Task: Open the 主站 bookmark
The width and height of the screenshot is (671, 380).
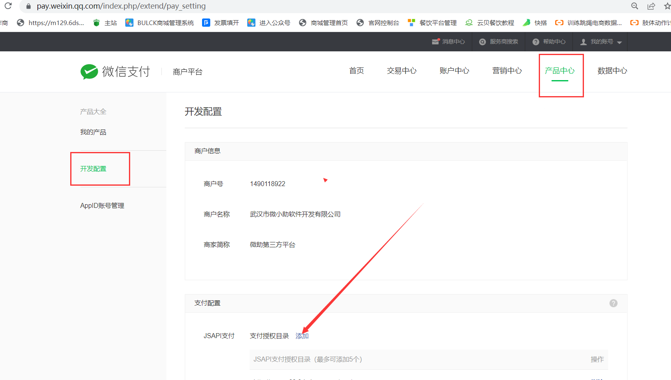Action: pyautogui.click(x=105, y=23)
